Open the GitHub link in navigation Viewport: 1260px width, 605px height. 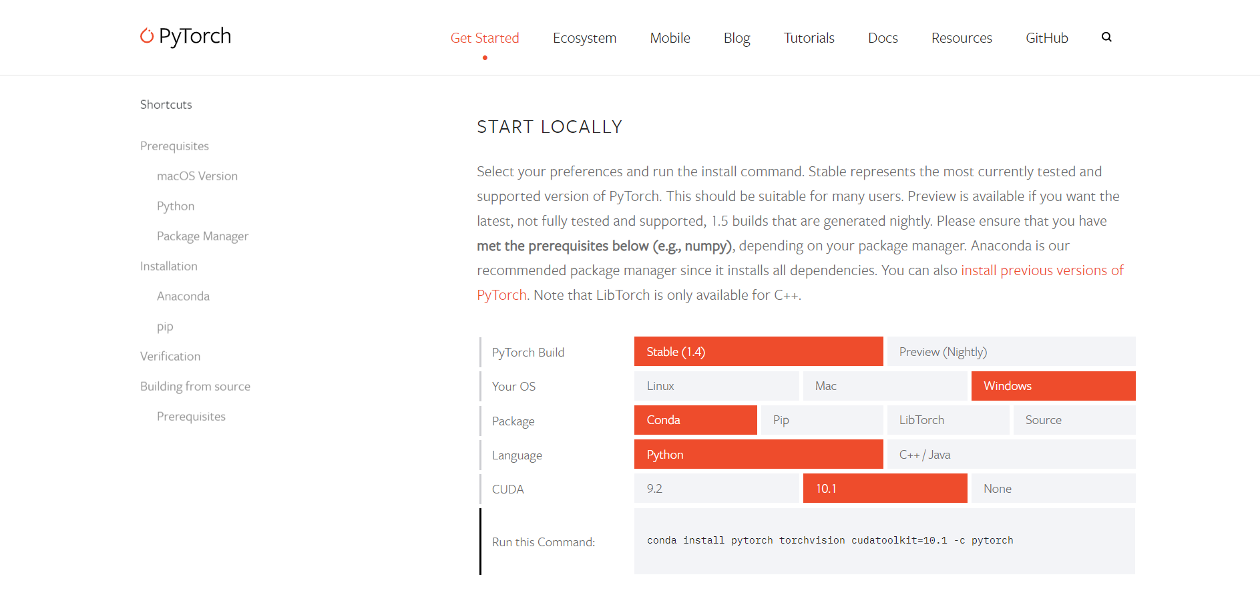pos(1046,38)
